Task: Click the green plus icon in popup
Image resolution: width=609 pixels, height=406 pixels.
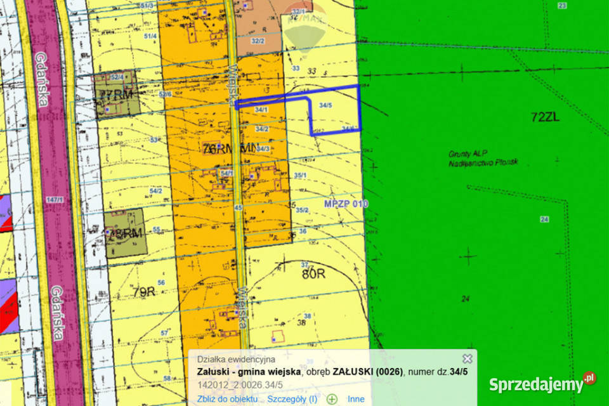Action: (x=332, y=399)
